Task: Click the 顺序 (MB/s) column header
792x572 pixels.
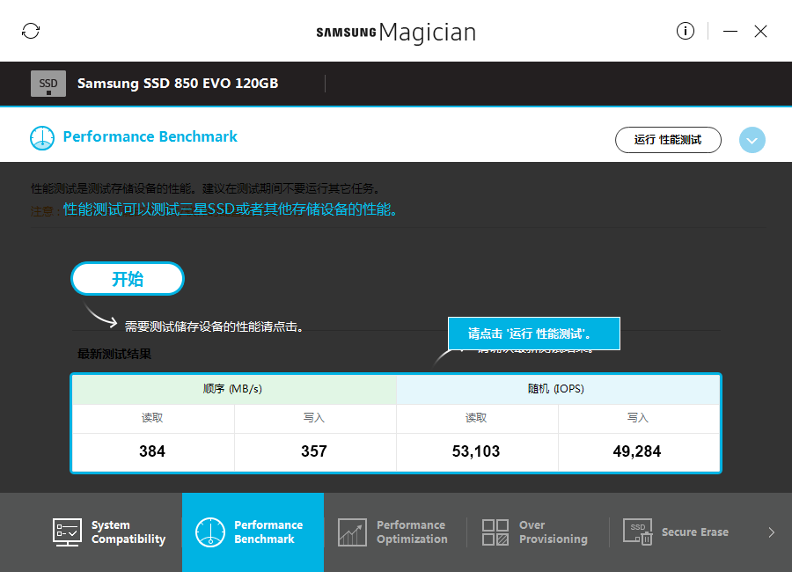Action: (x=232, y=389)
